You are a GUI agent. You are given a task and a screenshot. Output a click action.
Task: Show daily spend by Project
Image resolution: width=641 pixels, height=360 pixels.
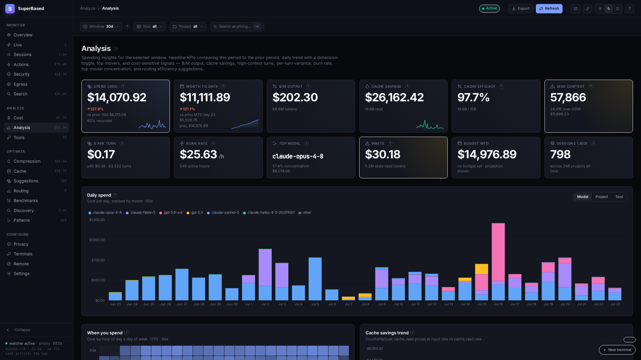click(x=602, y=197)
